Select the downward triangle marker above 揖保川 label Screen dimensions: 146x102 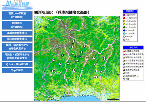point(73,54)
